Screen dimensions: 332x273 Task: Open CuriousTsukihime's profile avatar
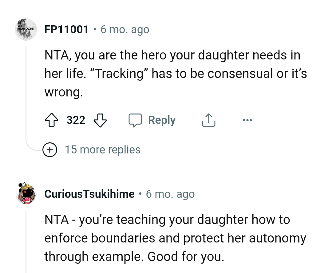pos(26,194)
